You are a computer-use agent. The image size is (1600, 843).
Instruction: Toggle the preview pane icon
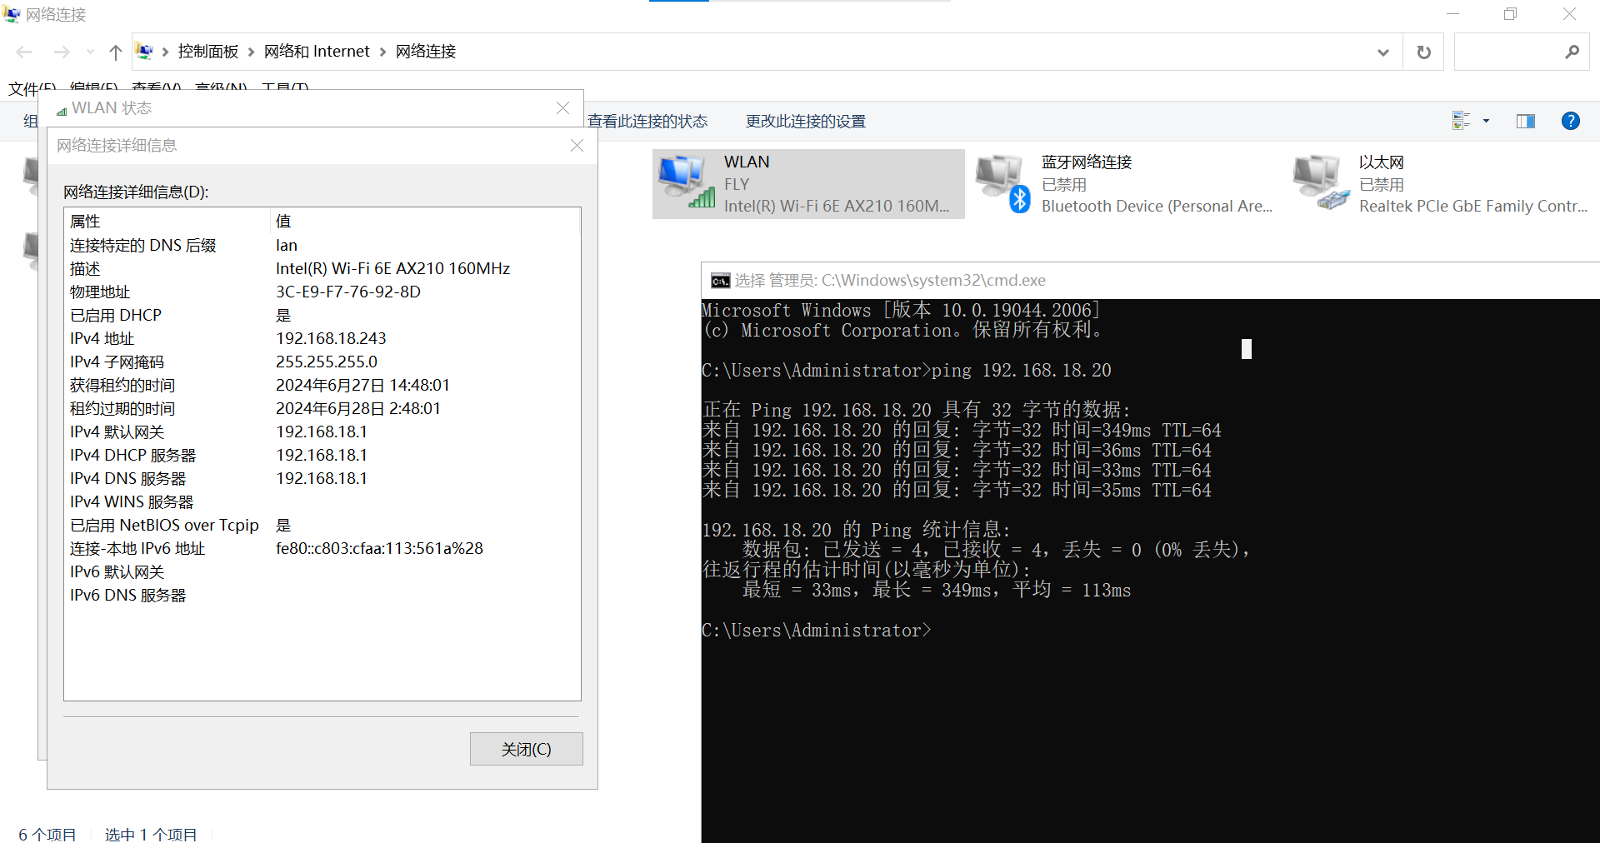[1525, 122]
